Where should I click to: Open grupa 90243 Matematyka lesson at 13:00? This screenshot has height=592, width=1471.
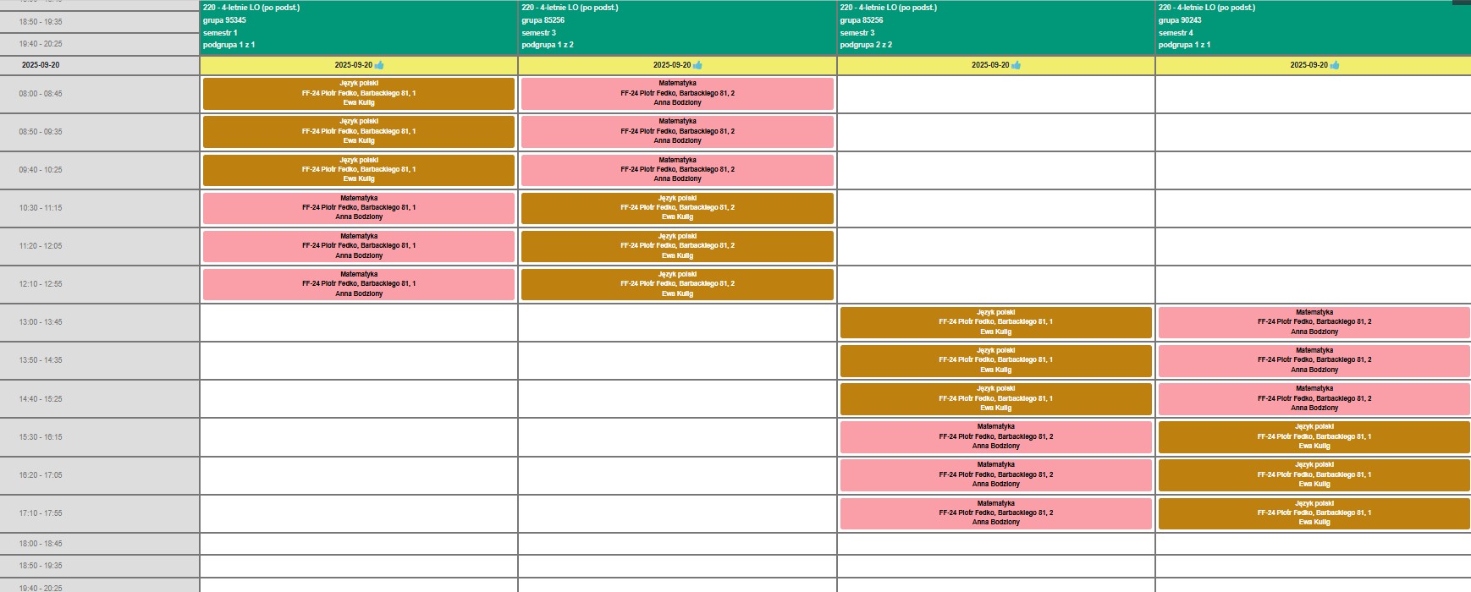pyautogui.click(x=1314, y=322)
